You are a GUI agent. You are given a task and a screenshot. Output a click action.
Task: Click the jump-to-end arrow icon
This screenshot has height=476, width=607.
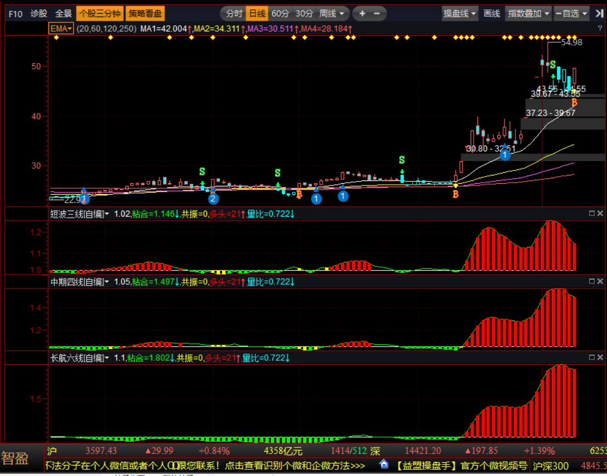[x=599, y=14]
